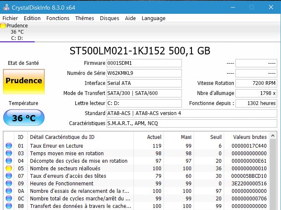Click the Firmware field 0001SDM1

pyautogui.click(x=144, y=63)
